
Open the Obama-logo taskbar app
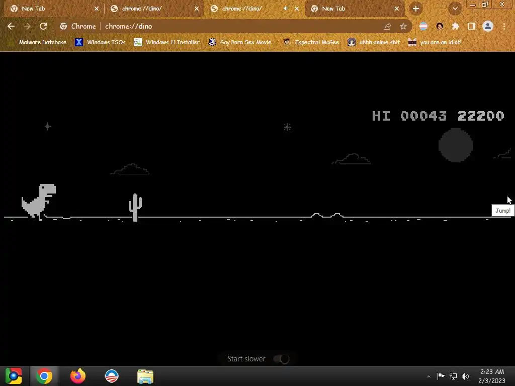tap(112, 376)
